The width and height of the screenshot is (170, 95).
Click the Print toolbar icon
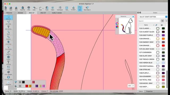point(29,8)
